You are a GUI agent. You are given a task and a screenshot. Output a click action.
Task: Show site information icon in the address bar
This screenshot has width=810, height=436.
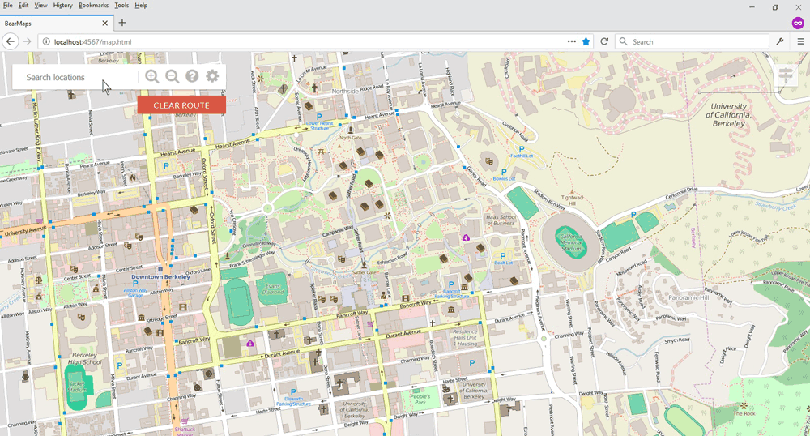(x=46, y=41)
